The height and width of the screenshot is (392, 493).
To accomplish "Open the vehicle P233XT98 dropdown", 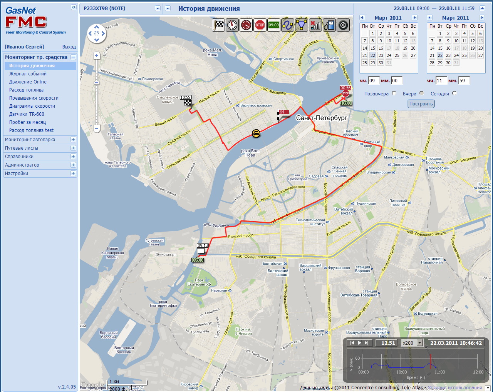I will click(158, 8).
